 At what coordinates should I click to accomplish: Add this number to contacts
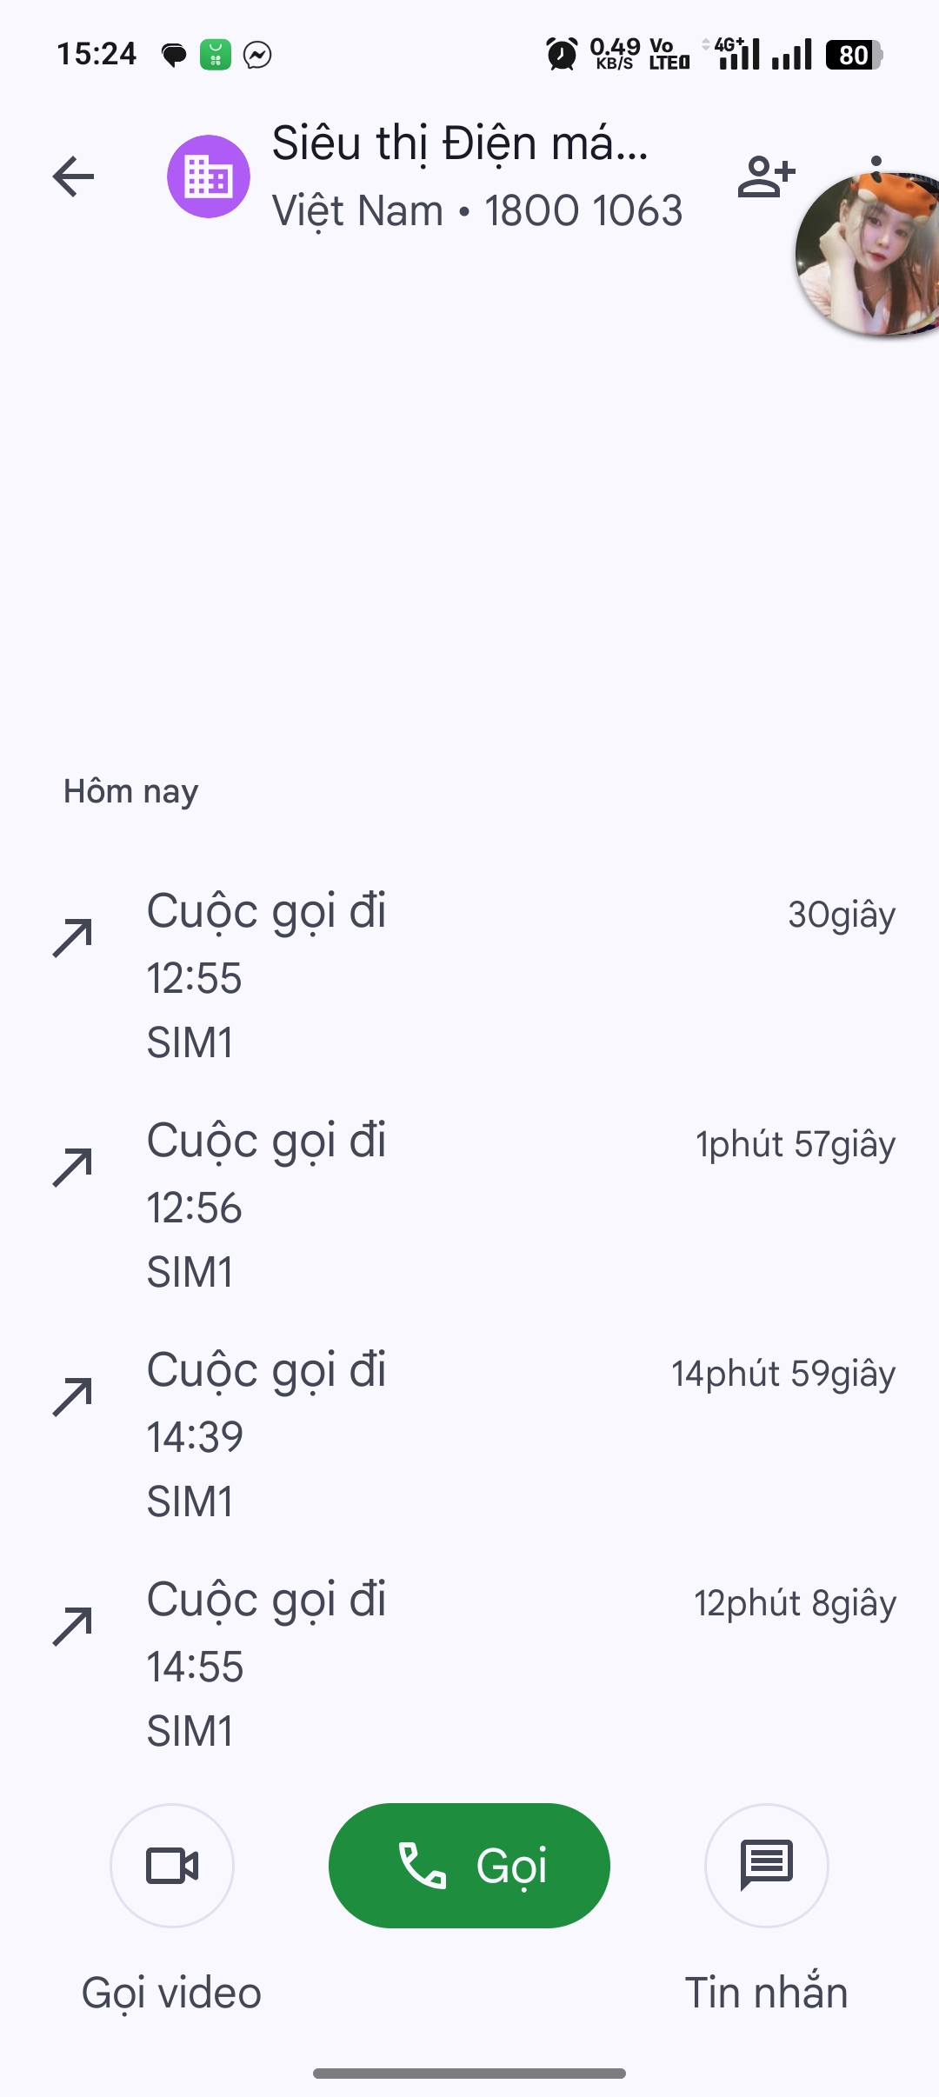(x=766, y=176)
